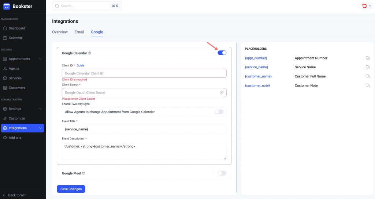Click the "Please enter Client Secret" error
Viewport: 375px width, 199px height.
coord(78,99)
